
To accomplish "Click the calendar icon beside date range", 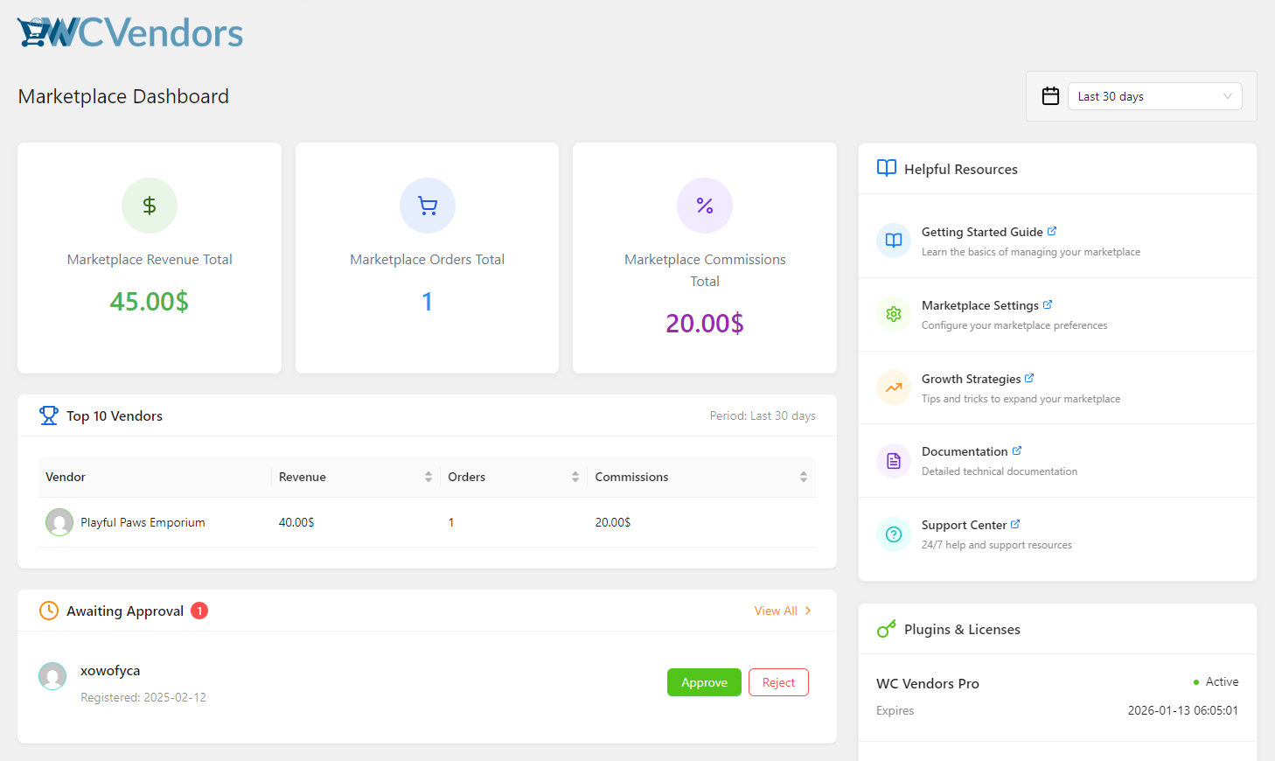I will (1050, 96).
